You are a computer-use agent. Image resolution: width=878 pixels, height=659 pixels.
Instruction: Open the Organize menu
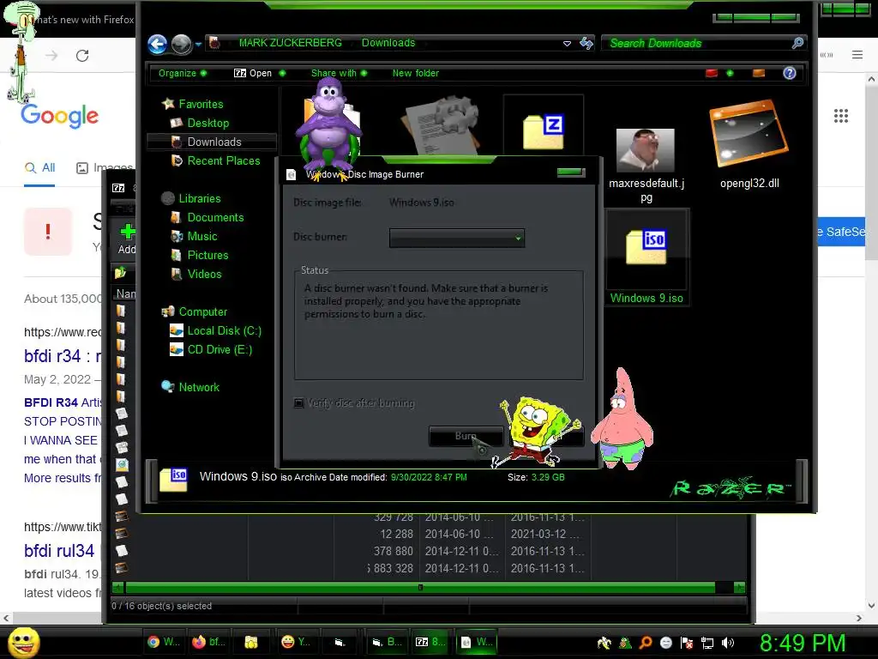tap(183, 73)
